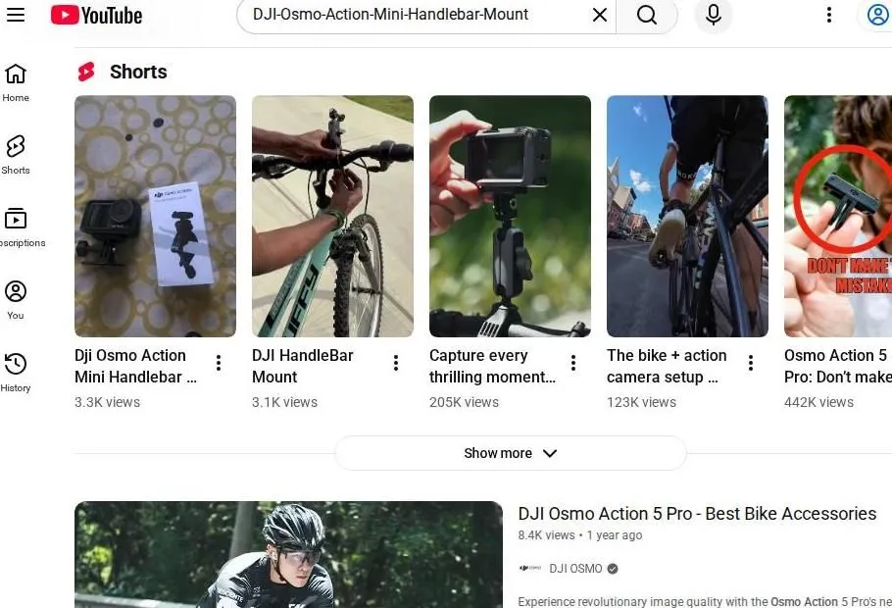Open 'DJI Osmo Action 5 Pro - Best Bike Accessories'
Viewport: 892px width, 608px height.
(697, 514)
